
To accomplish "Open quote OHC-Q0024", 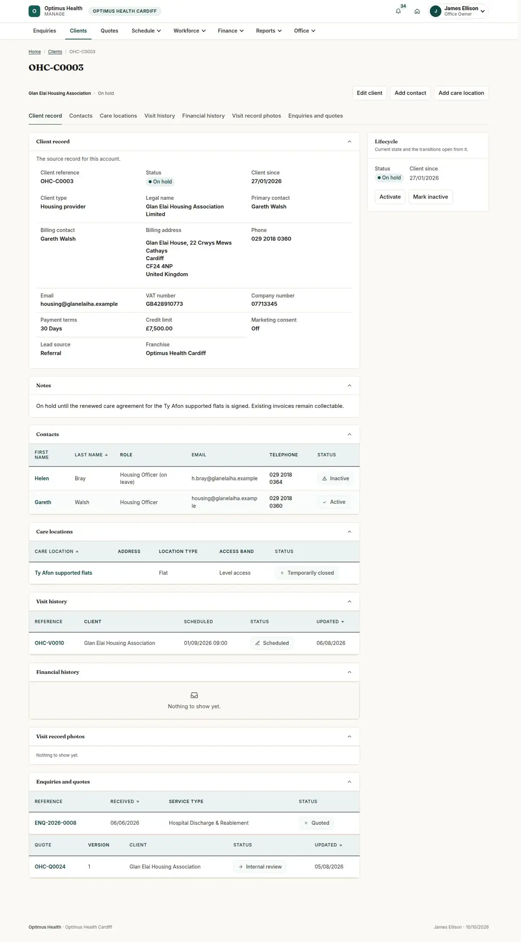I will (50, 867).
